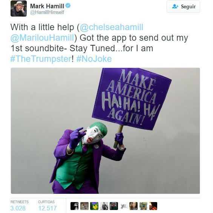Open the sepia-toned second avatar
213x213 pixels.
pyautogui.click(x=84, y=206)
